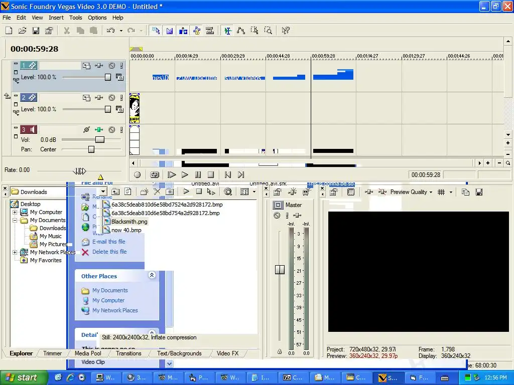Image resolution: width=514 pixels, height=385 pixels.
Task: Select the Normal Edit tool
Action: (227, 31)
